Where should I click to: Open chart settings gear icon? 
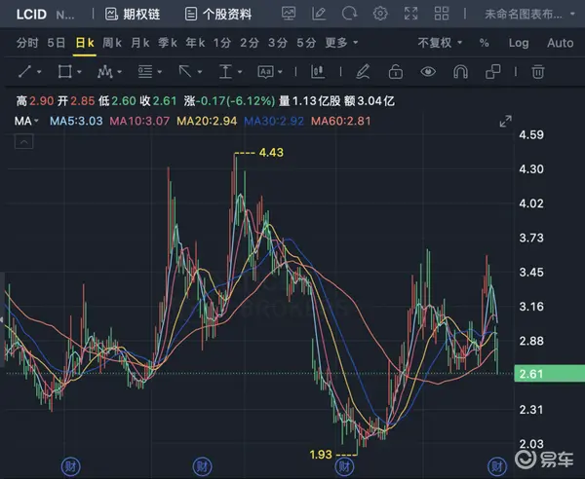[x=380, y=14]
